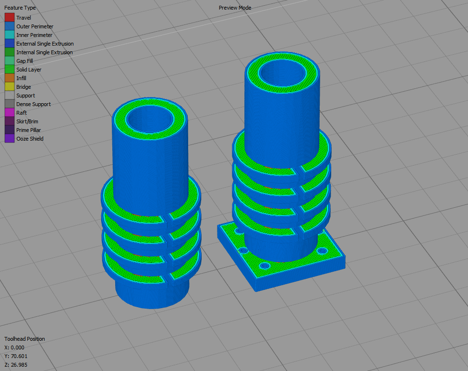The width and height of the screenshot is (468, 371).
Task: Click the 'Y: 70.601' coordinate value
Action: point(16,357)
